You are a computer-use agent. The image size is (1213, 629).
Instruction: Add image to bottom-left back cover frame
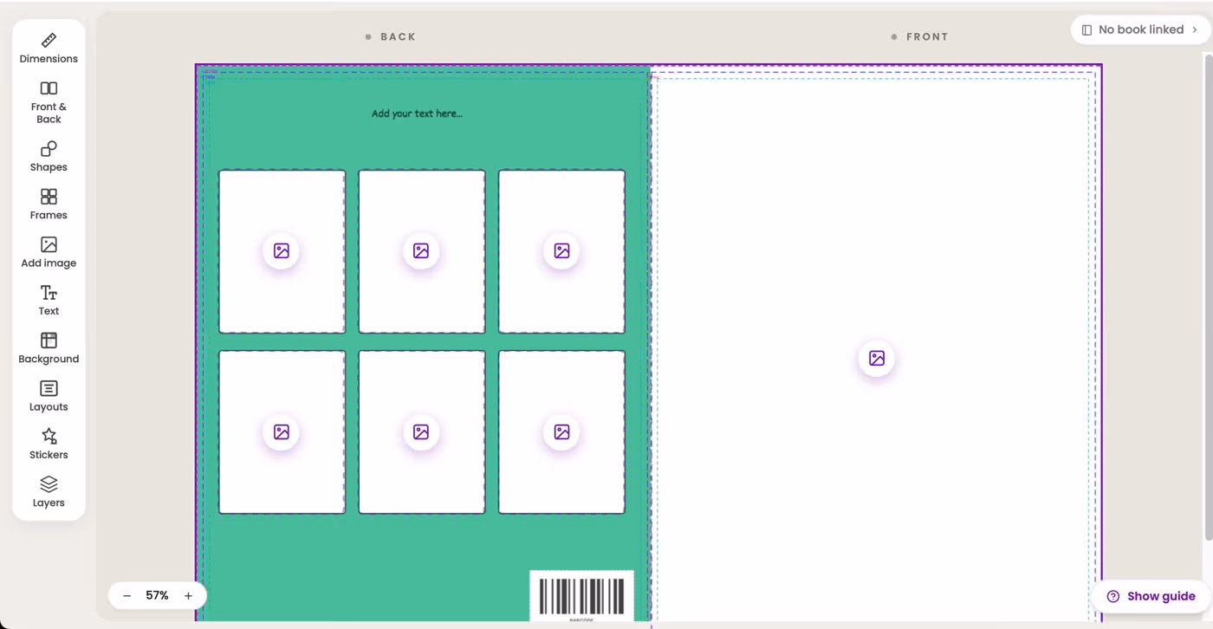click(282, 431)
